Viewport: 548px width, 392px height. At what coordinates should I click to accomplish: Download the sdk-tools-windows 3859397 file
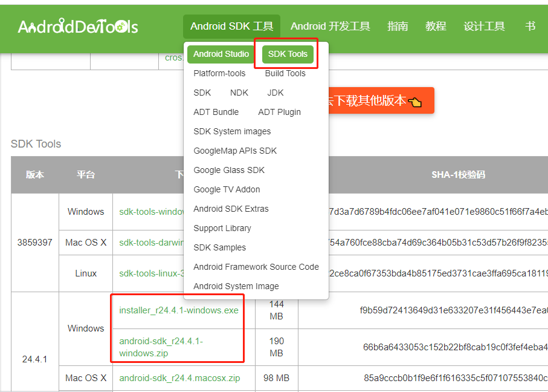(x=151, y=212)
